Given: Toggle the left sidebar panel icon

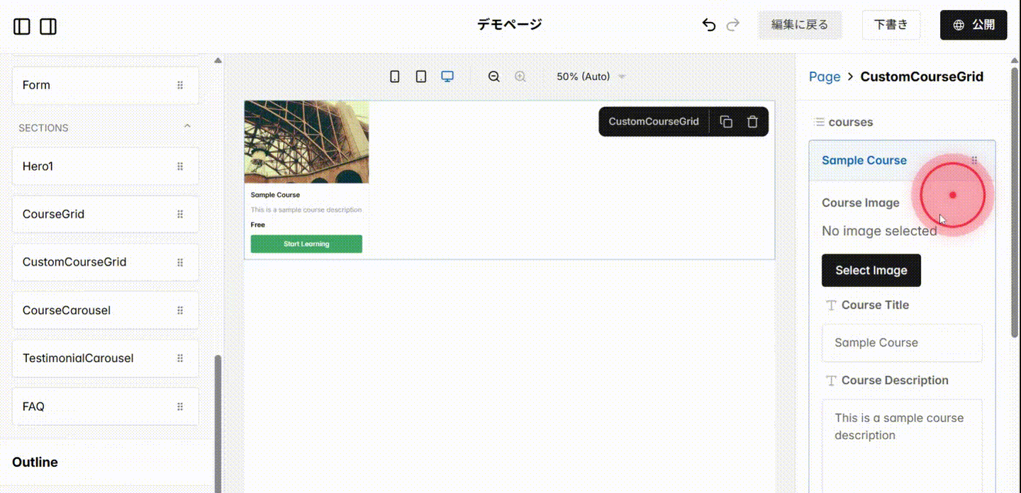Looking at the screenshot, I should click(22, 26).
